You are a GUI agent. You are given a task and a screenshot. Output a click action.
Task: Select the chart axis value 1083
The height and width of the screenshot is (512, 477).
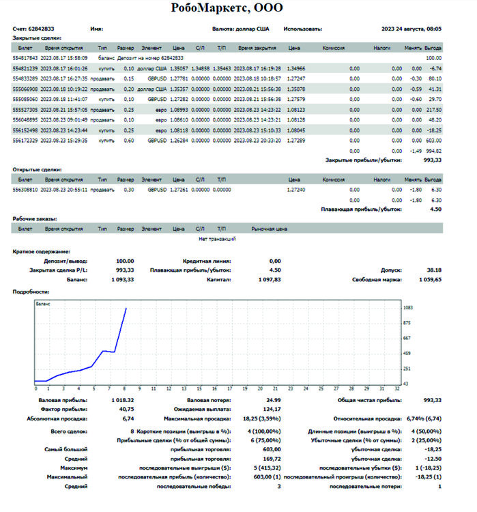point(408,308)
